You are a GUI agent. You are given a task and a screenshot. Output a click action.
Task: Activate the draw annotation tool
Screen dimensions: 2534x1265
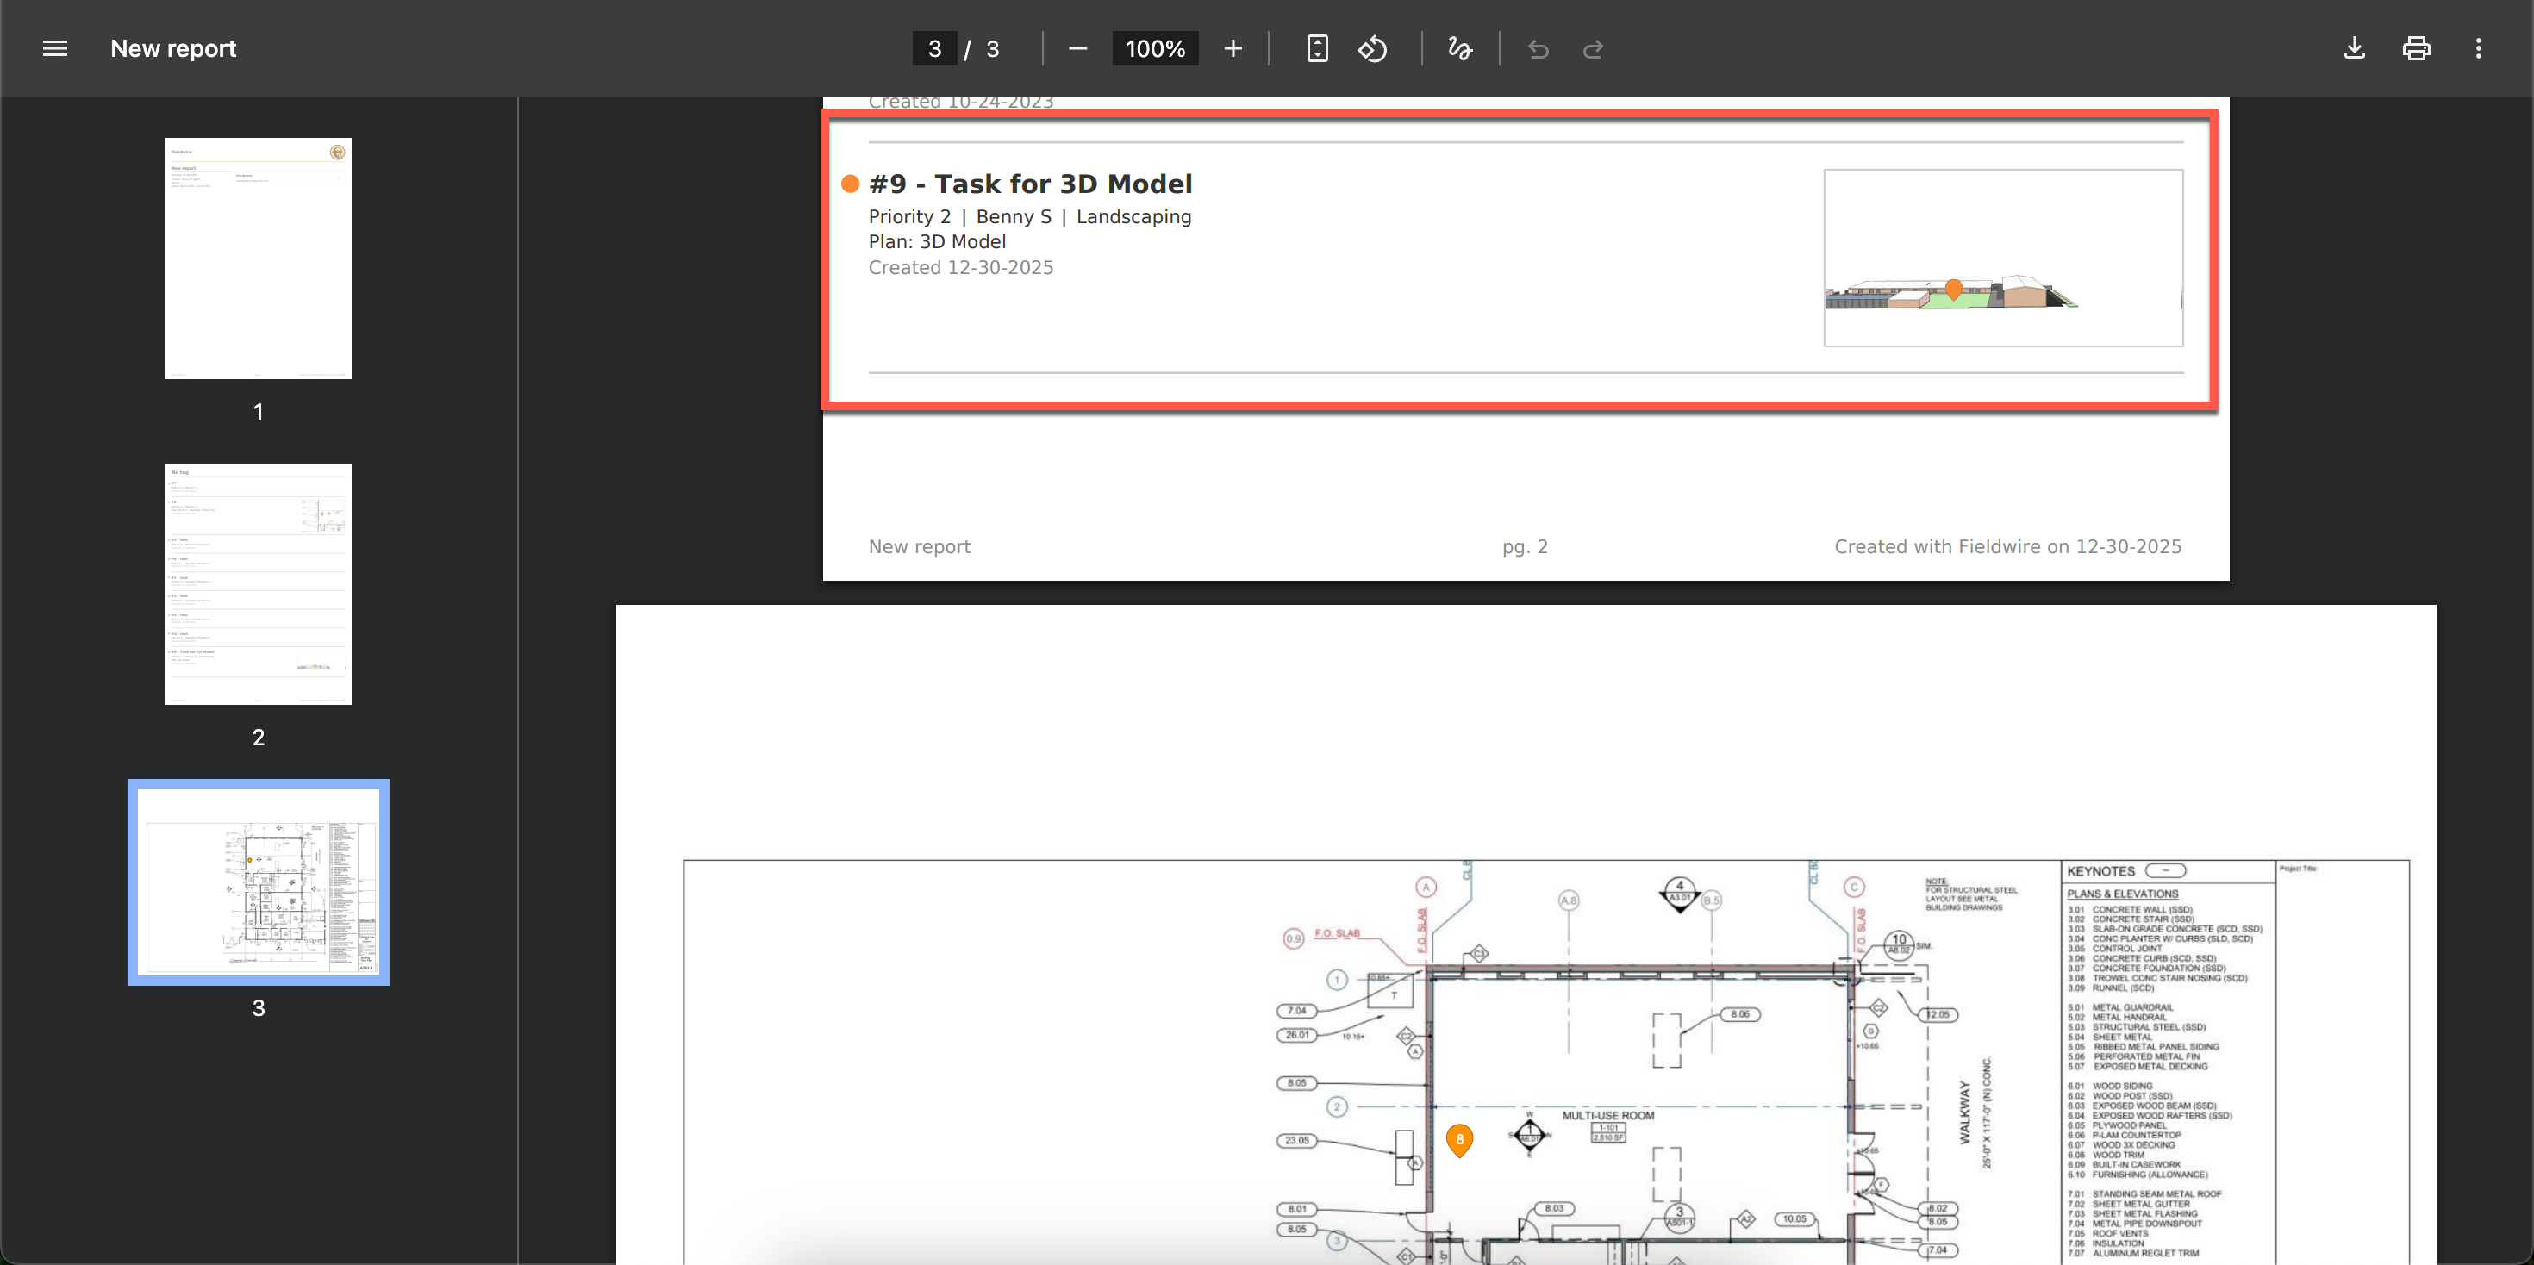coord(1460,48)
